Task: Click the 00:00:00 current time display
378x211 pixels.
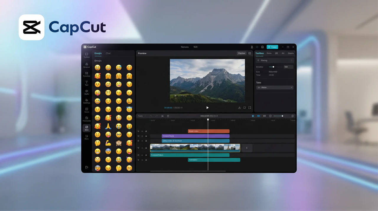Action: [168, 108]
